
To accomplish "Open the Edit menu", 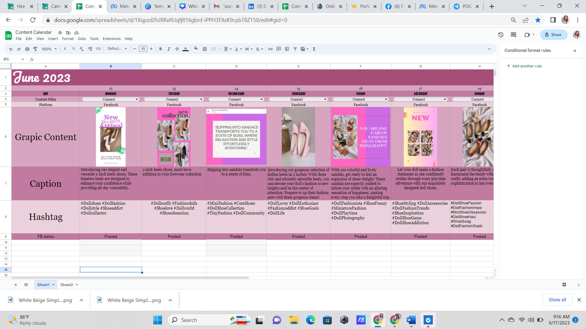I will (x=29, y=39).
